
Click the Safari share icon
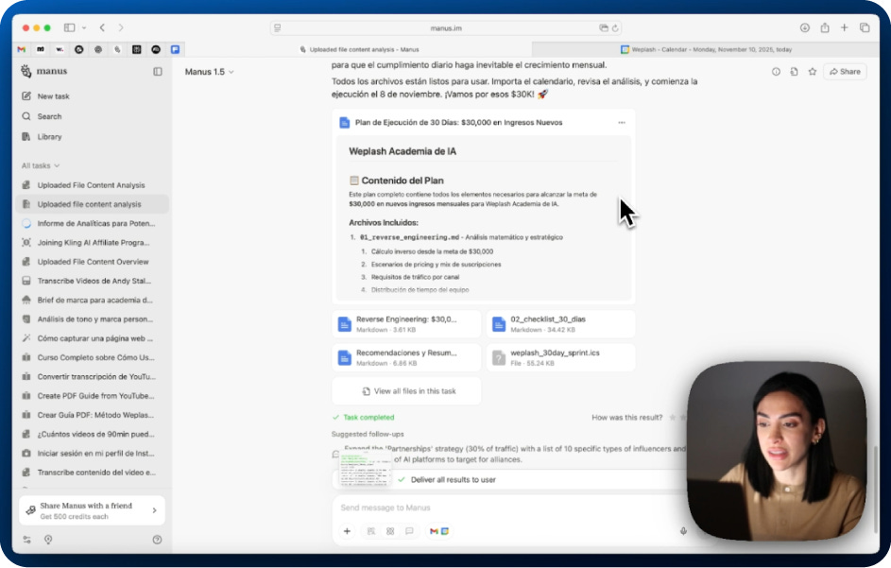(825, 27)
